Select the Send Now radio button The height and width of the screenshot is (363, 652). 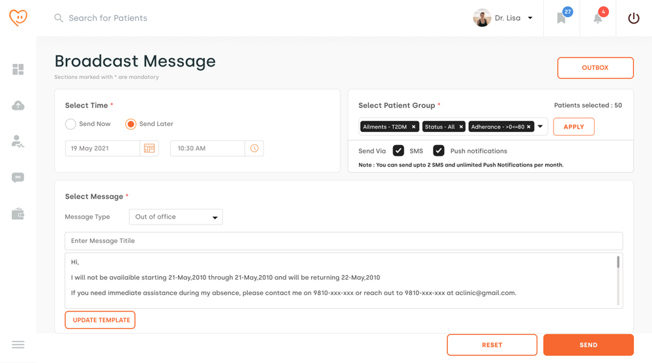70,124
